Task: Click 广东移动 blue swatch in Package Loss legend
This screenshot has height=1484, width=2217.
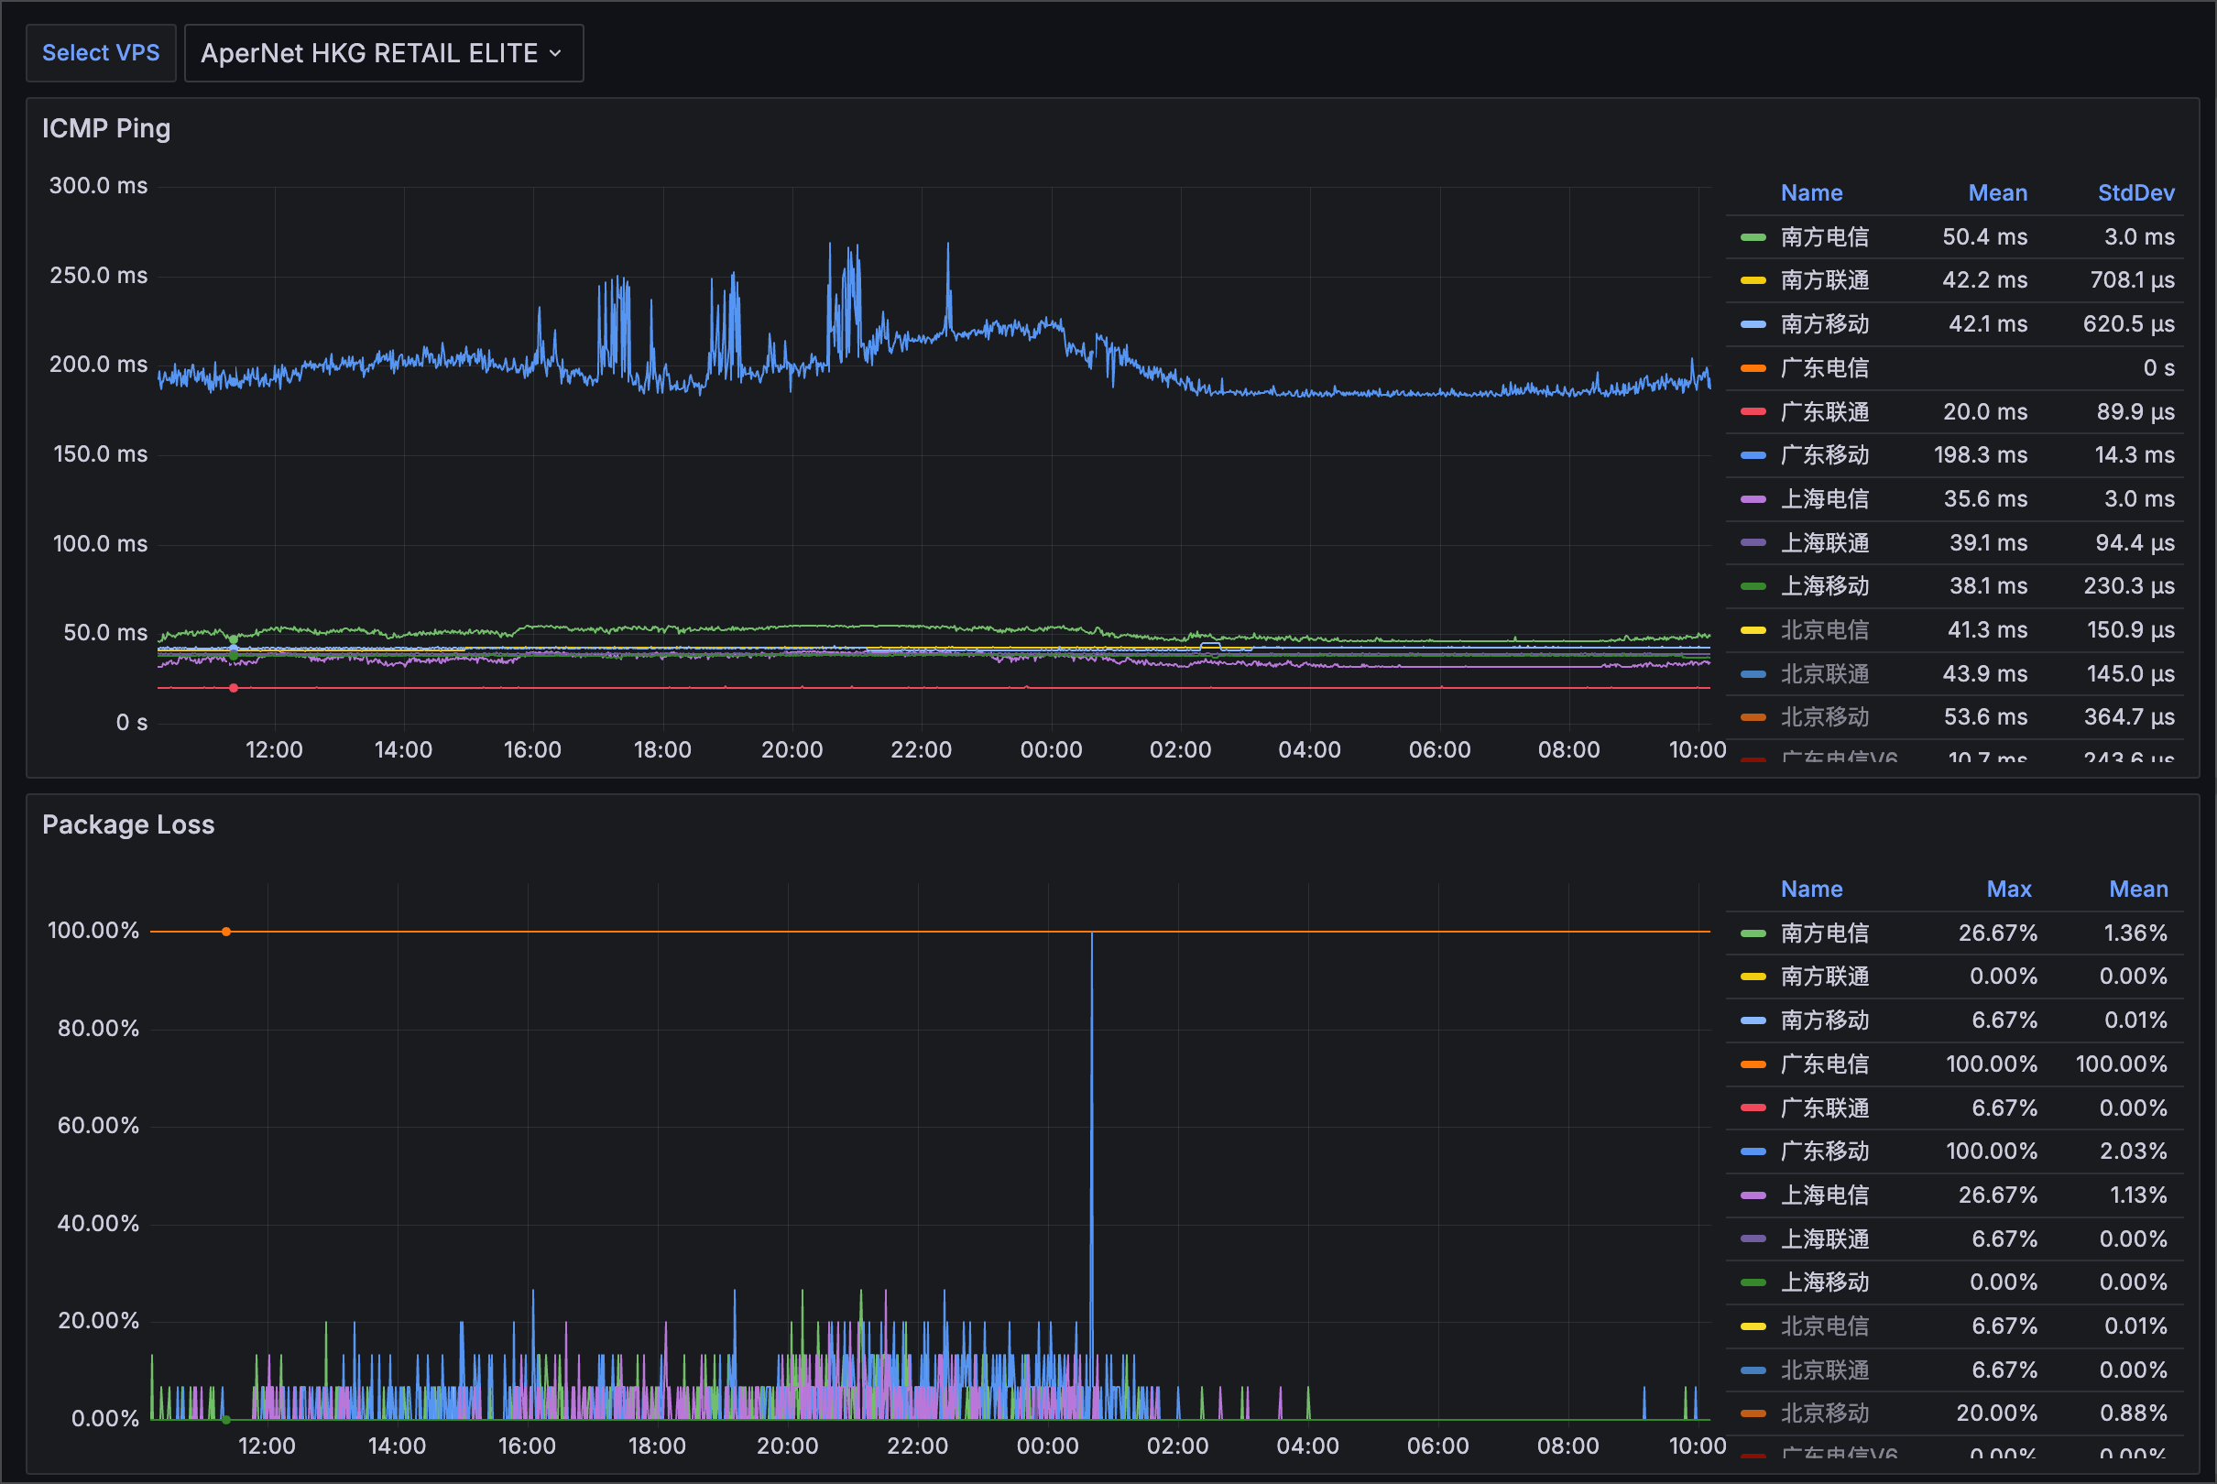Action: tap(1753, 1151)
